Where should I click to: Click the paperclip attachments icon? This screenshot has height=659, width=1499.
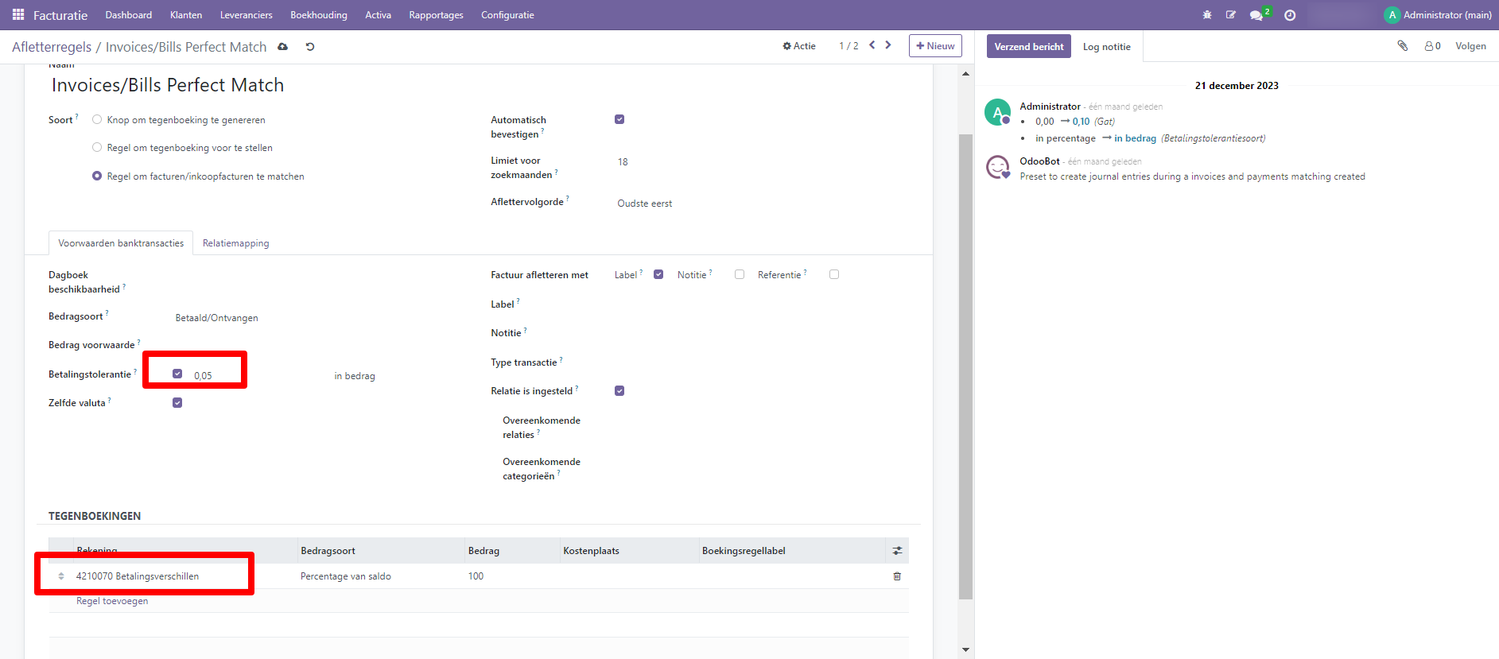[1403, 46]
